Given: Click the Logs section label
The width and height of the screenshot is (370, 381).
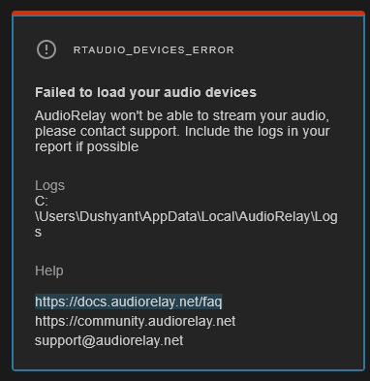Looking at the screenshot, I should pos(49,186).
